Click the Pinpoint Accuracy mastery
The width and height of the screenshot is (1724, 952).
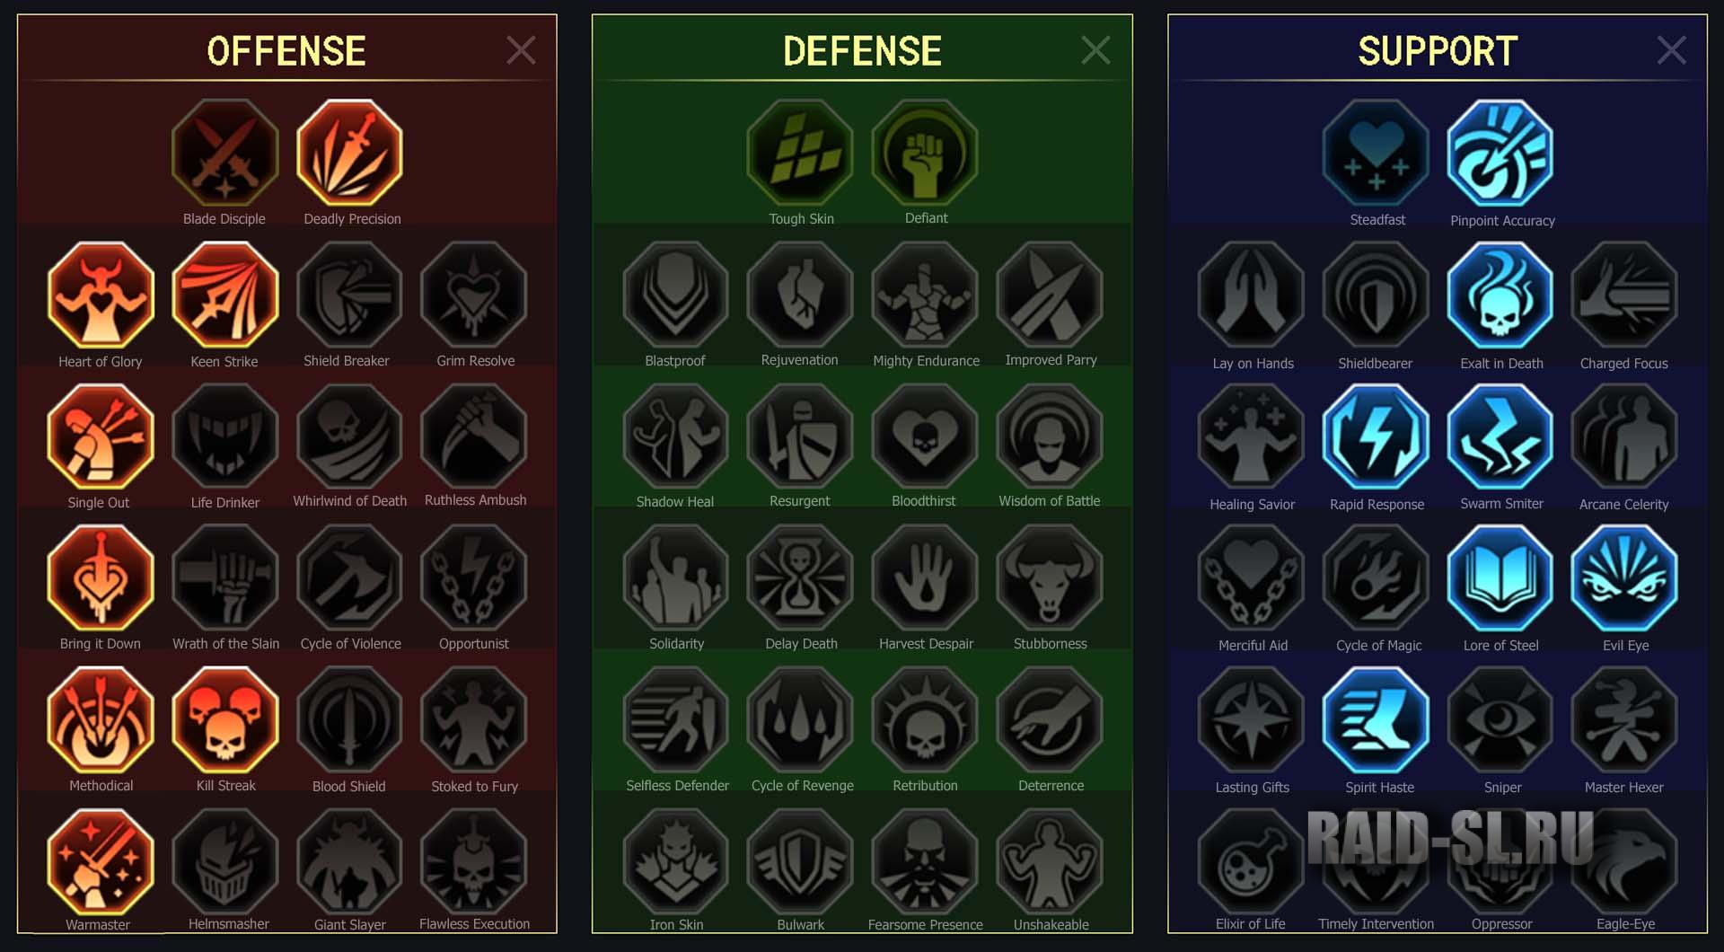pyautogui.click(x=1500, y=154)
